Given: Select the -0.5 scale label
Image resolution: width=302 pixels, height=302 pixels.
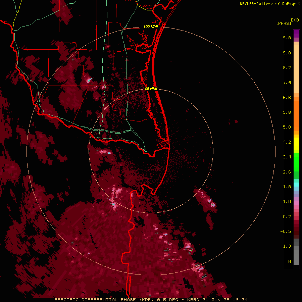Looking at the screenshot, I should click(x=286, y=232).
